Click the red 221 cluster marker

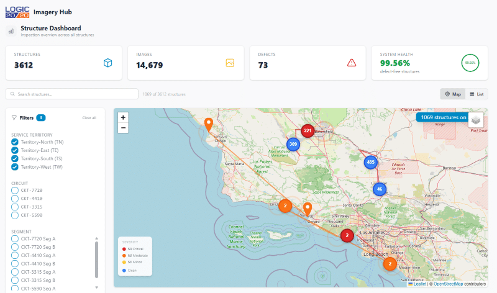tap(308, 130)
